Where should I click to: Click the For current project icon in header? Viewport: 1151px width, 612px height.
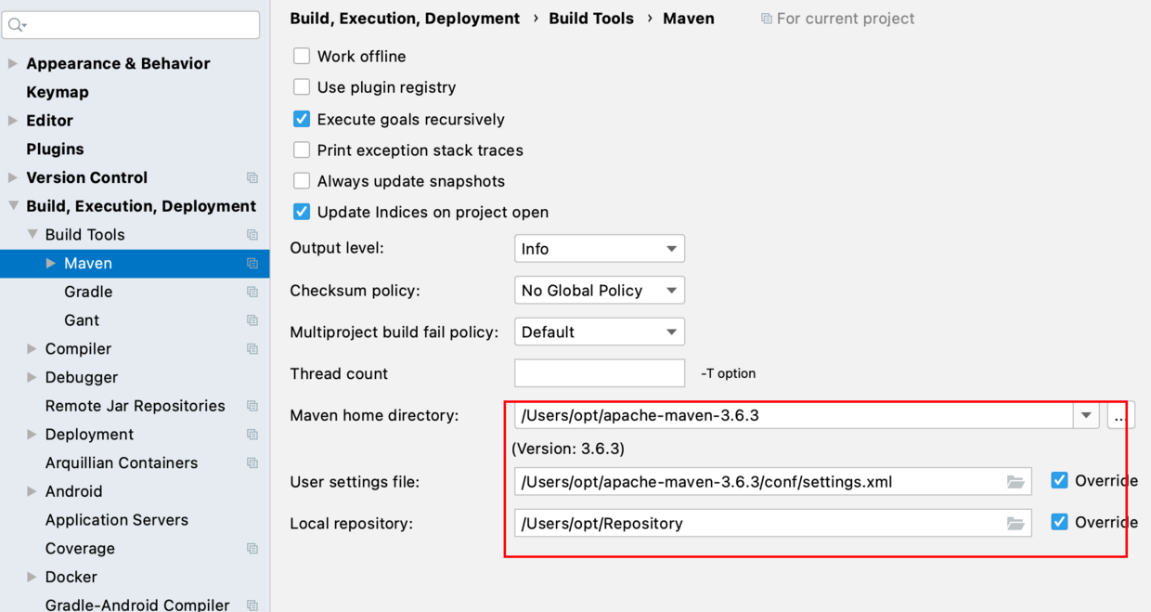click(766, 19)
